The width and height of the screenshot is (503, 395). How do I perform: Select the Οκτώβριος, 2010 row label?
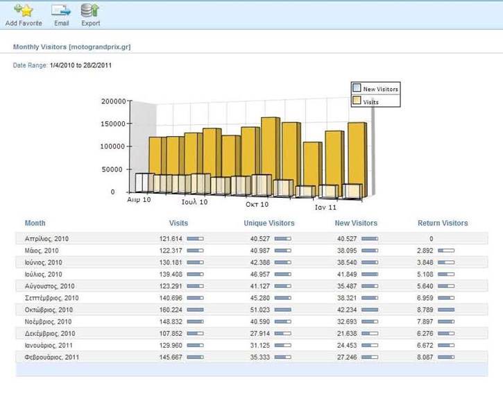coord(49,310)
